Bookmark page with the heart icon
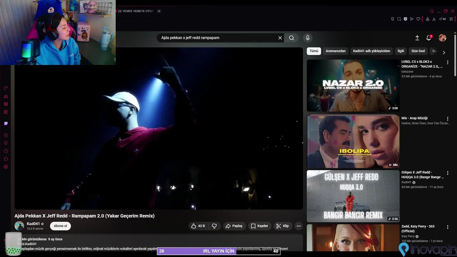 [x=418, y=19]
